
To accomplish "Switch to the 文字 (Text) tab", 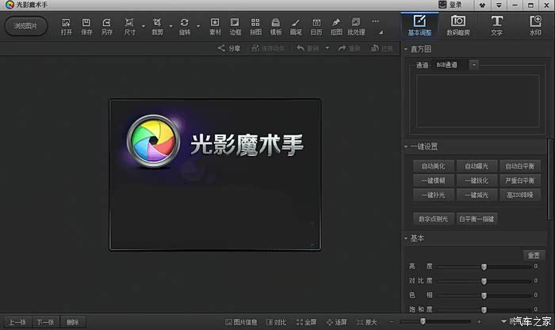I will coord(496,25).
